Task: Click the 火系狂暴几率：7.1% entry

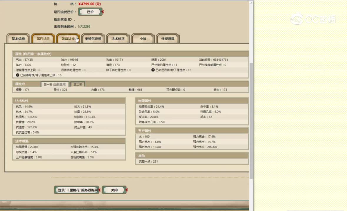Action: (84, 152)
